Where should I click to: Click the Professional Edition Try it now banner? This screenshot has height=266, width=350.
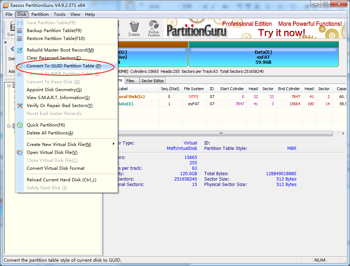(255, 28)
